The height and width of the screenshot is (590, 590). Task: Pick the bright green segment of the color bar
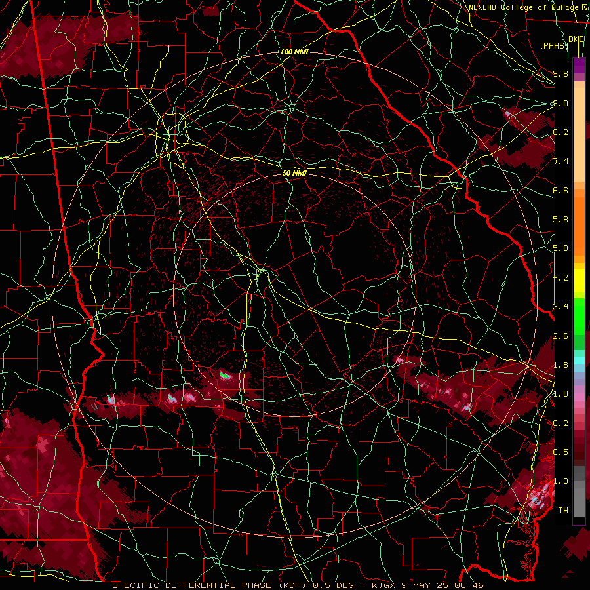(579, 315)
